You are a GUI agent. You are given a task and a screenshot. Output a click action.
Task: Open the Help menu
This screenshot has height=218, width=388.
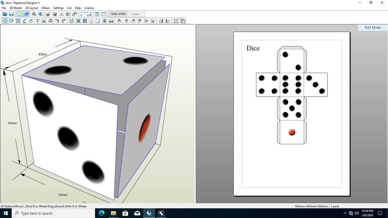point(78,8)
